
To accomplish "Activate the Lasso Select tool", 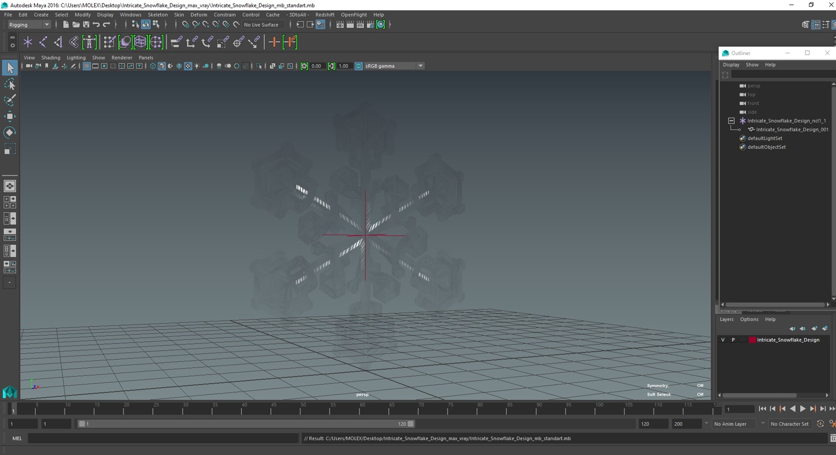I will (x=10, y=84).
